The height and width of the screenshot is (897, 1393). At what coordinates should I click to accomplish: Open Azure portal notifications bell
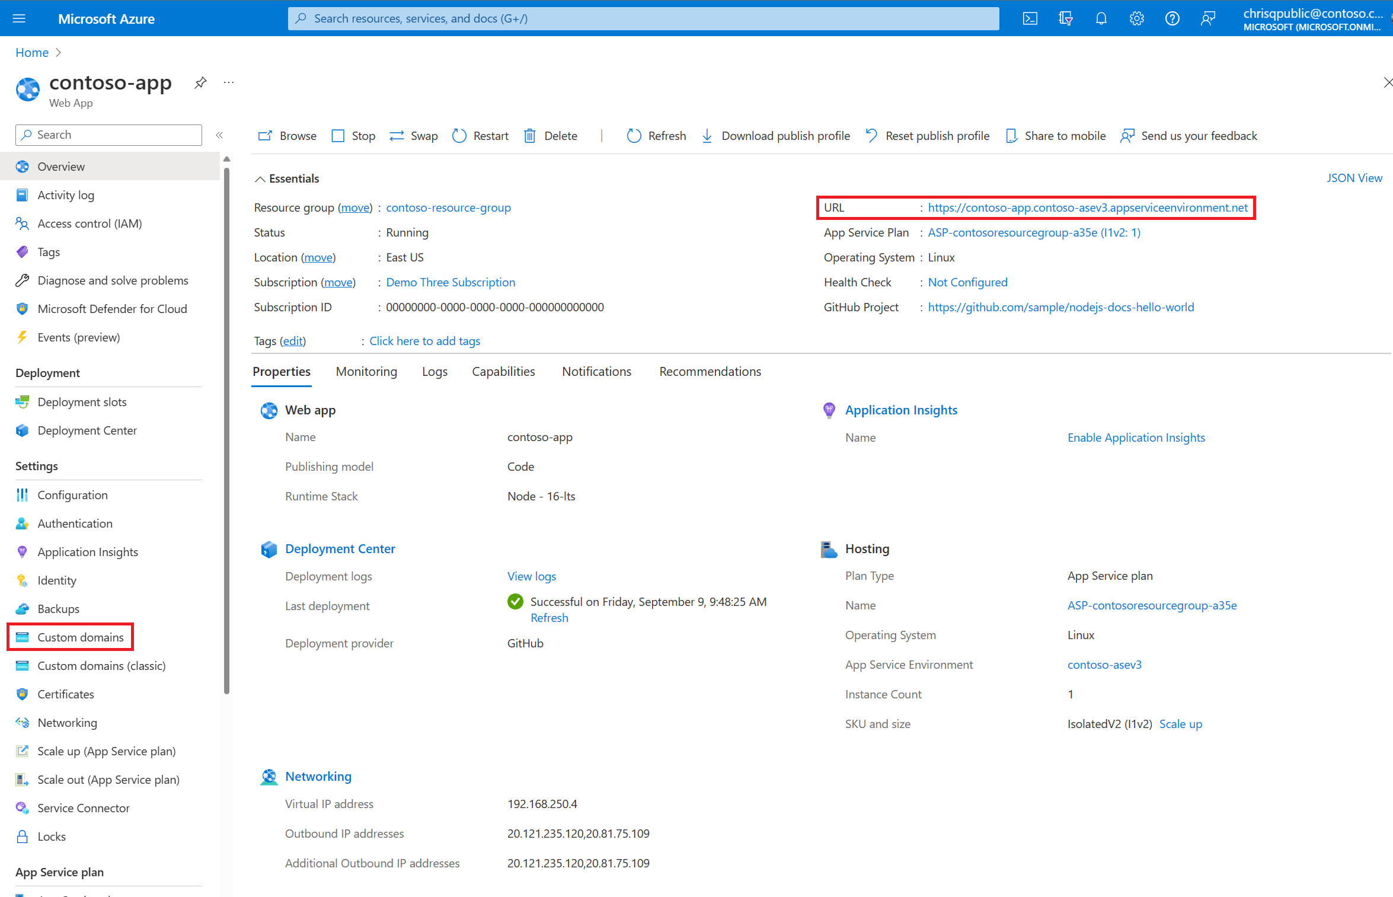coord(1101,18)
